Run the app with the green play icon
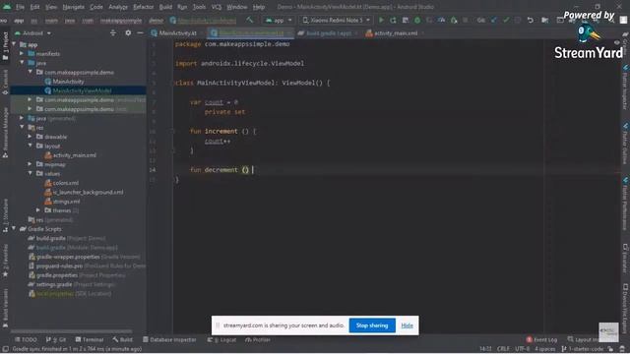 [x=381, y=20]
